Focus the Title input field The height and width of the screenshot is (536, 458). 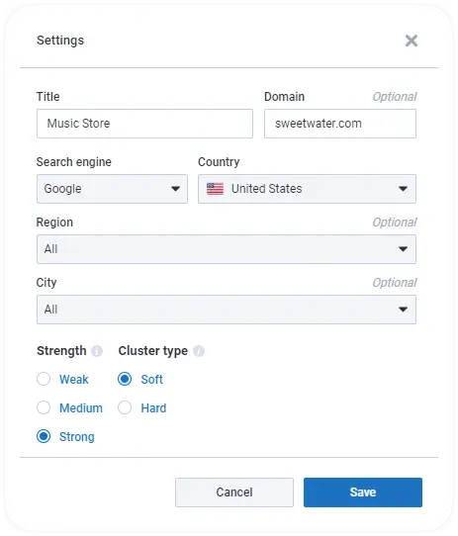point(144,124)
